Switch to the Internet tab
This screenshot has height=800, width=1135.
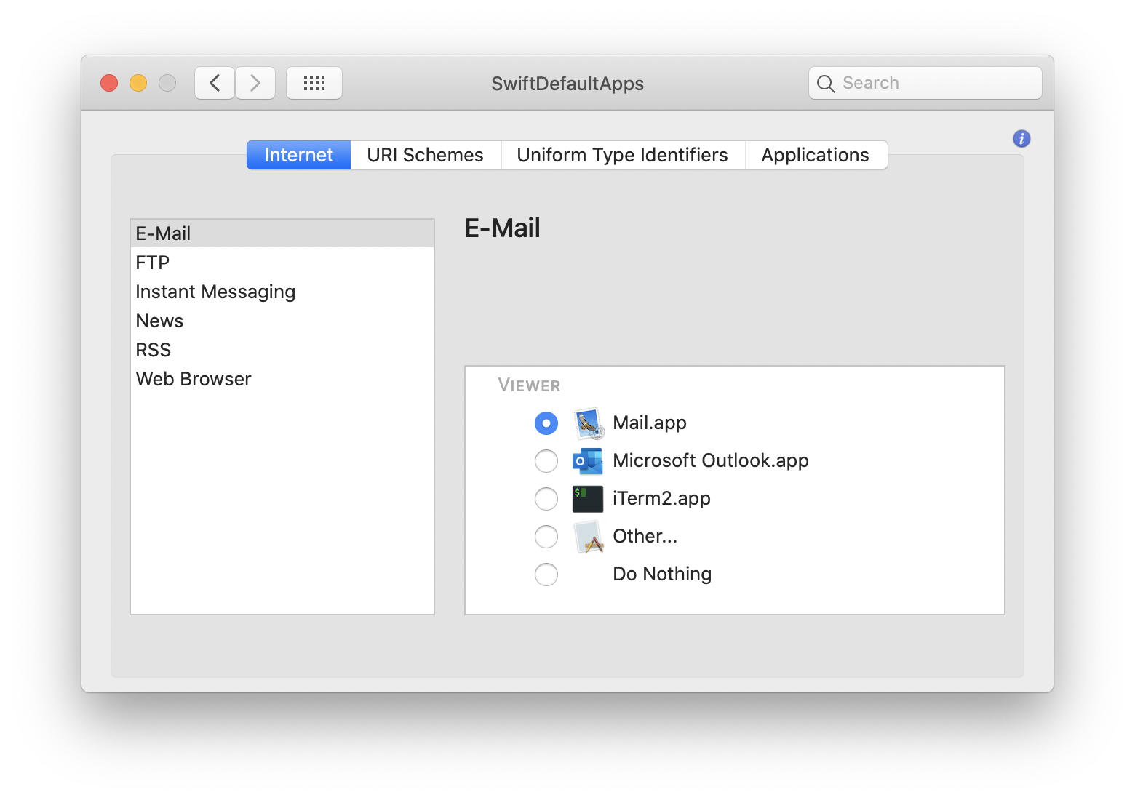coord(299,155)
